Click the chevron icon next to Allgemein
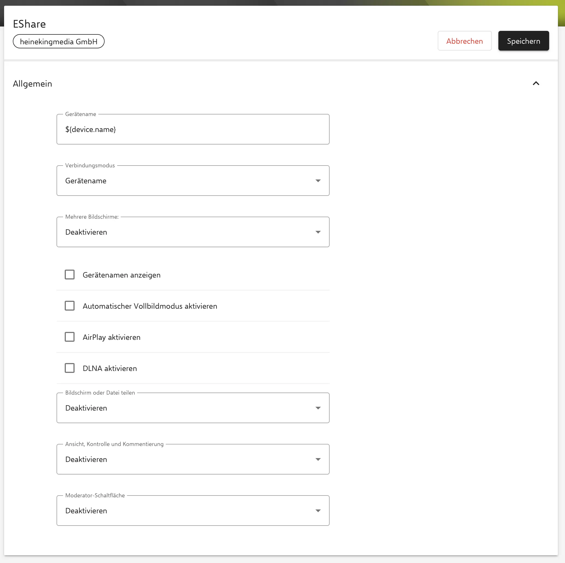Viewport: 565px width, 563px height. tap(536, 84)
